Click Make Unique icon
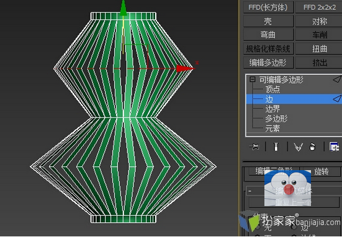 [x=298, y=147]
